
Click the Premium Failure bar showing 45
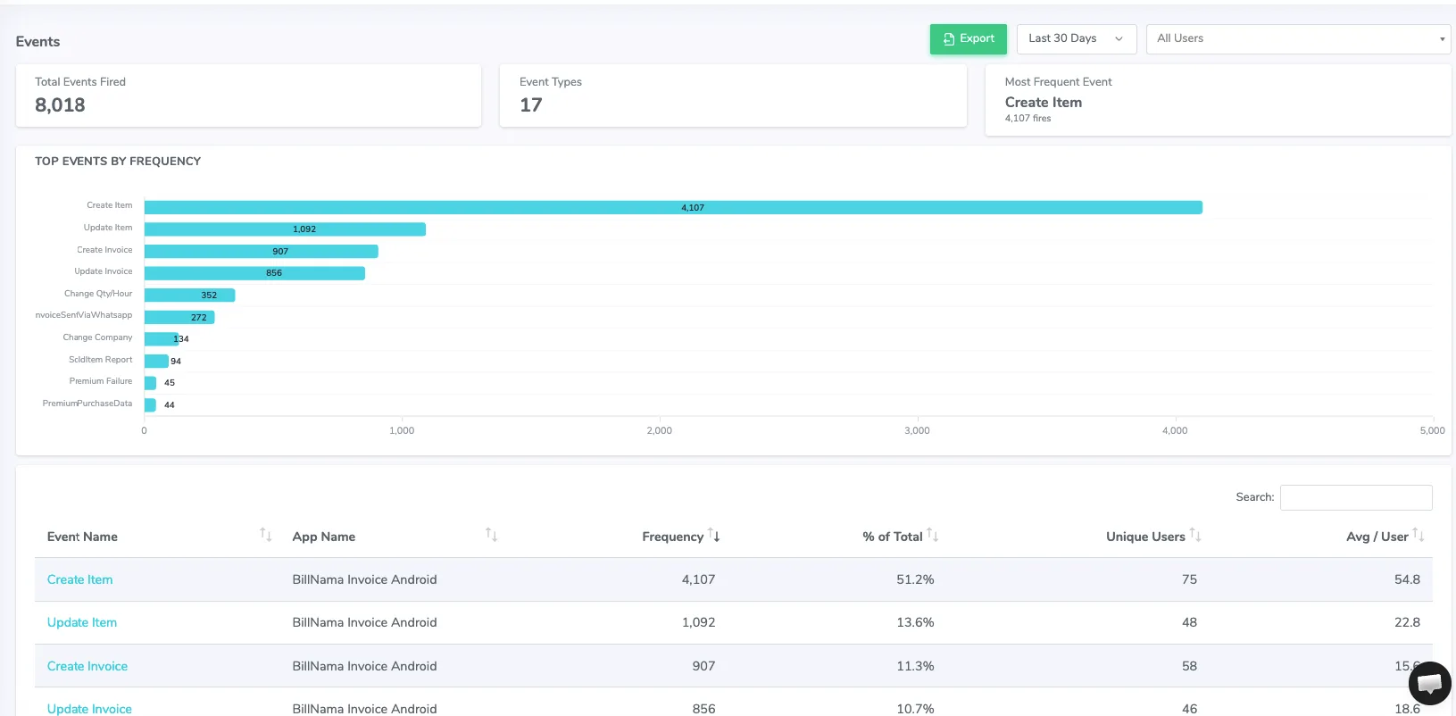click(x=150, y=383)
